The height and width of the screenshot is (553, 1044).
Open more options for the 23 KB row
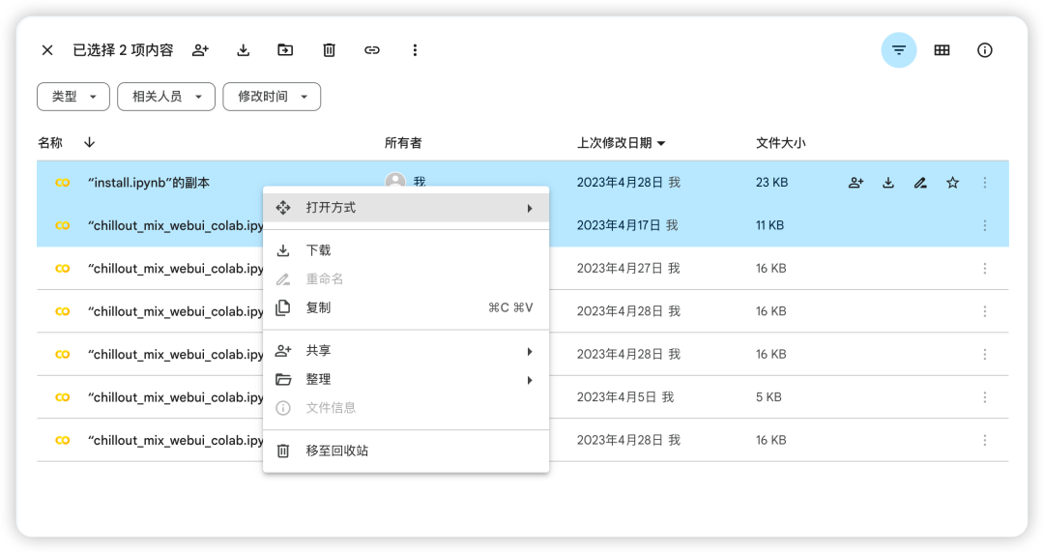coord(985,183)
